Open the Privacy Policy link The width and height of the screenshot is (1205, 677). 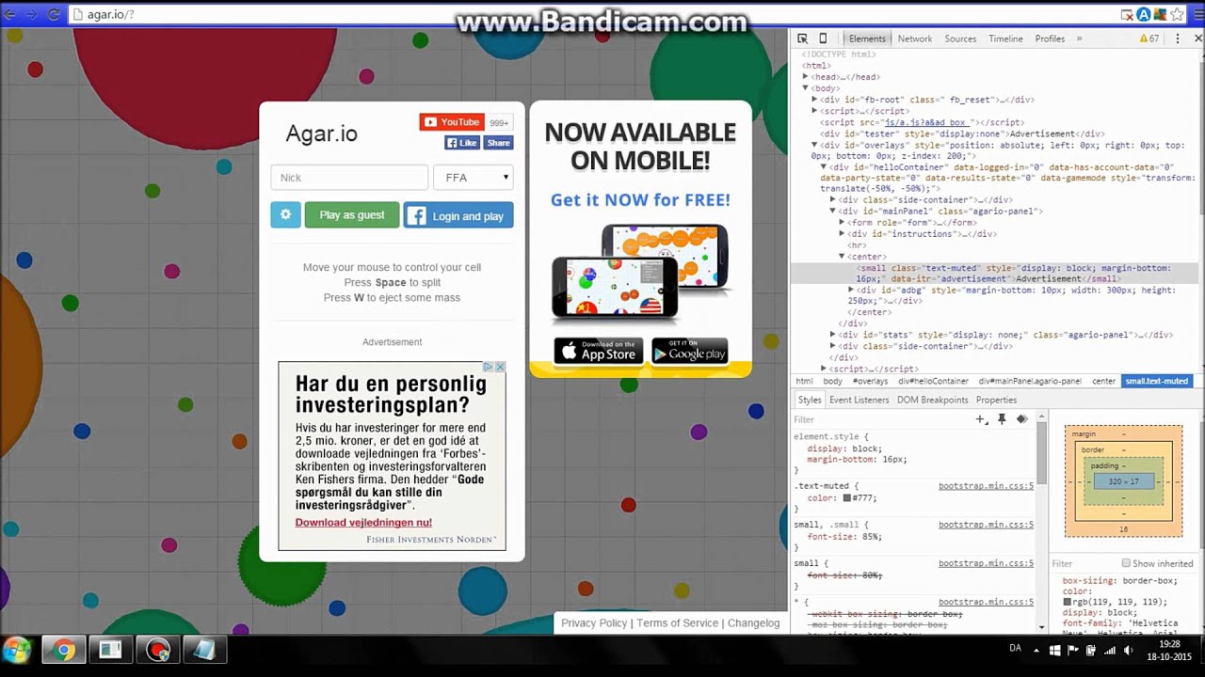tap(594, 623)
